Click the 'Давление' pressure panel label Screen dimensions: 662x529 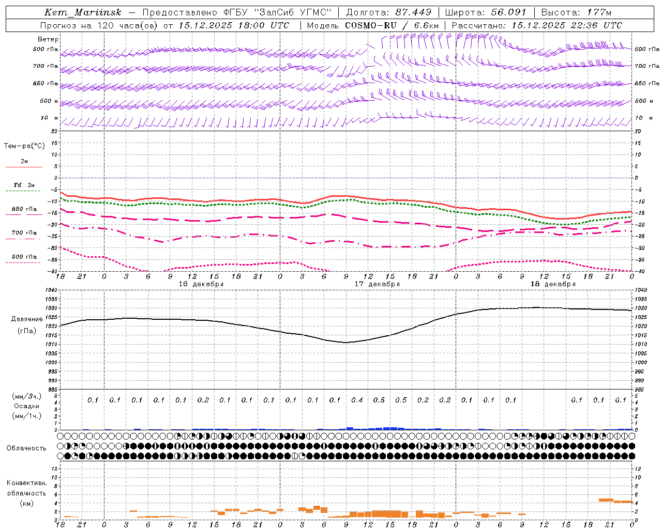(x=27, y=319)
